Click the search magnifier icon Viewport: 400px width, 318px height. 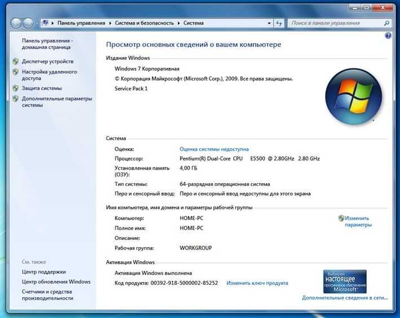(x=386, y=23)
